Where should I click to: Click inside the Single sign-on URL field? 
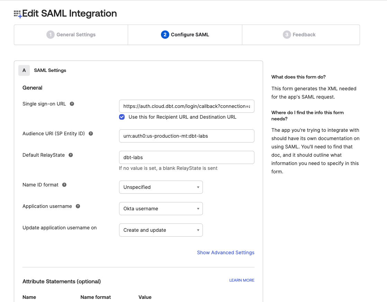(187, 106)
